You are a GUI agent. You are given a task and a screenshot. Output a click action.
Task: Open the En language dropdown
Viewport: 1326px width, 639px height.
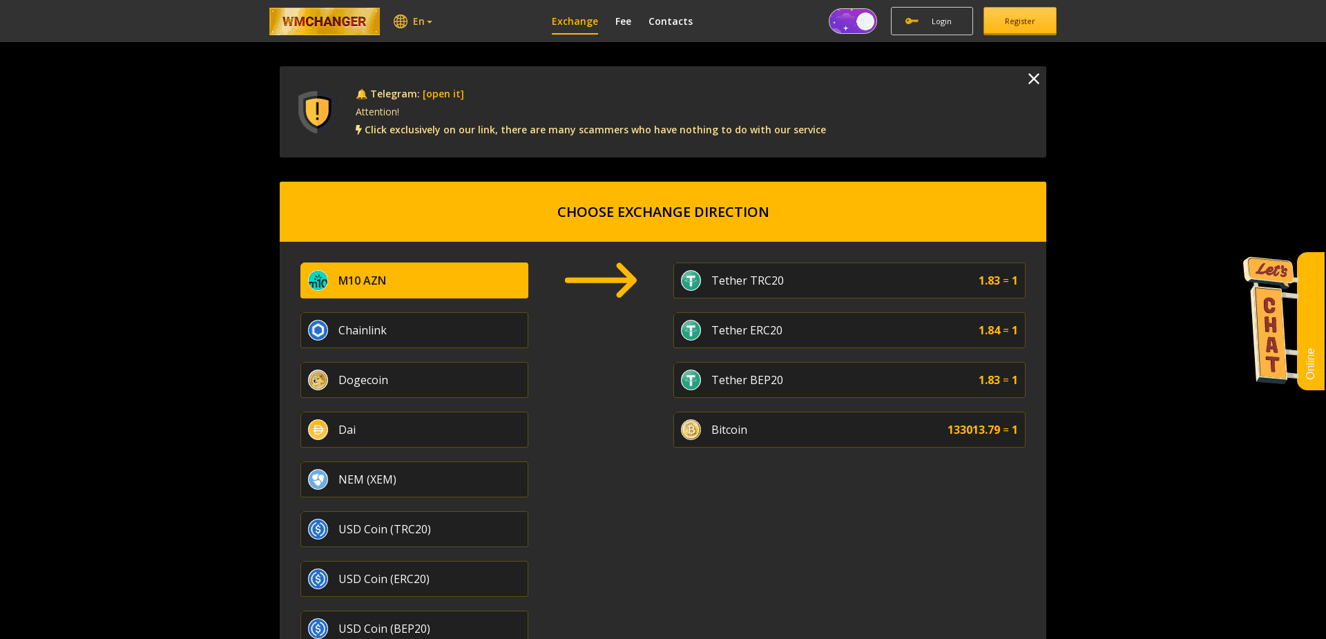[421, 21]
